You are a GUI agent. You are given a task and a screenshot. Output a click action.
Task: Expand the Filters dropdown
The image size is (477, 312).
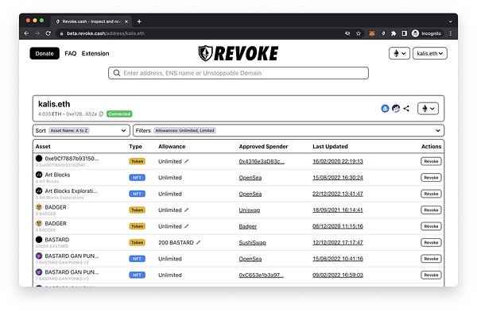coord(289,131)
